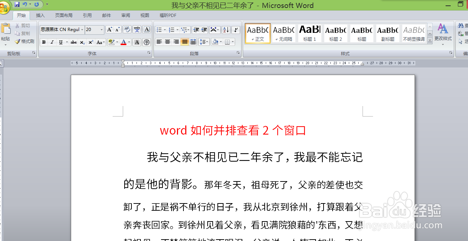
Task: Increase paragraph indent
Action: click(204, 30)
